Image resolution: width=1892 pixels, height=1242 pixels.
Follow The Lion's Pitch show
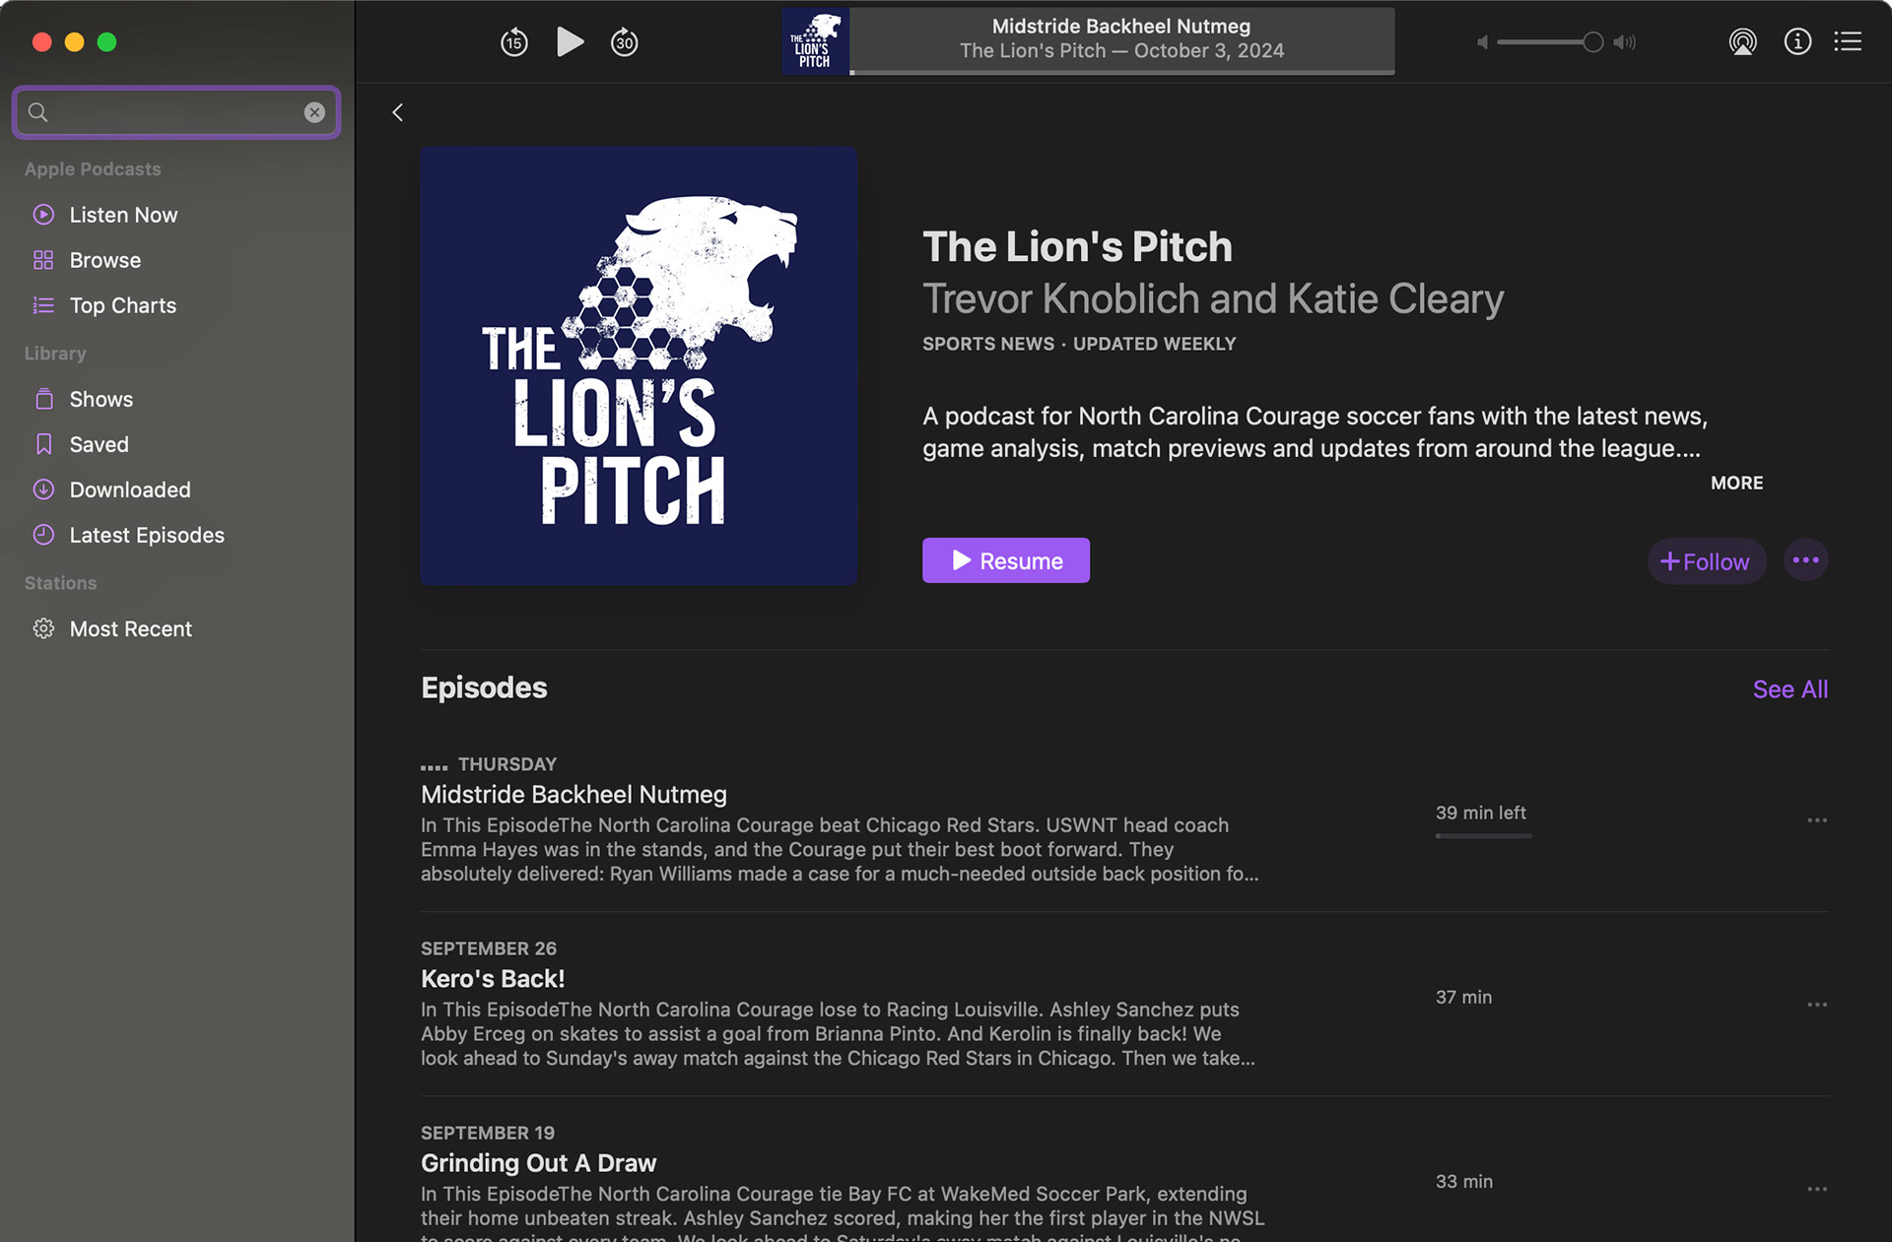(x=1706, y=561)
